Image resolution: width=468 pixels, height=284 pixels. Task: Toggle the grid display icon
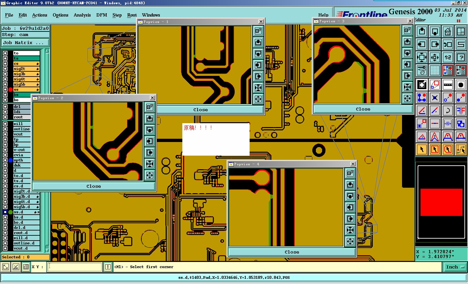tap(435, 70)
